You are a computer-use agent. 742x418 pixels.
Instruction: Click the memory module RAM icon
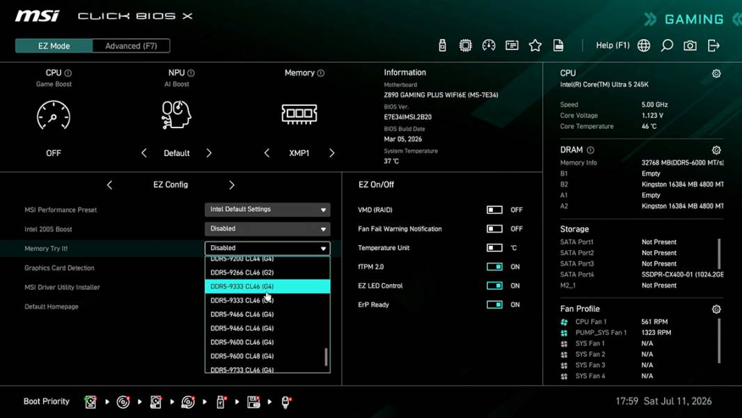(x=299, y=114)
